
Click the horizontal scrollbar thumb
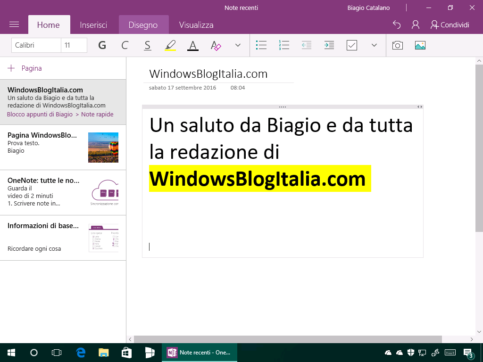tap(288, 339)
